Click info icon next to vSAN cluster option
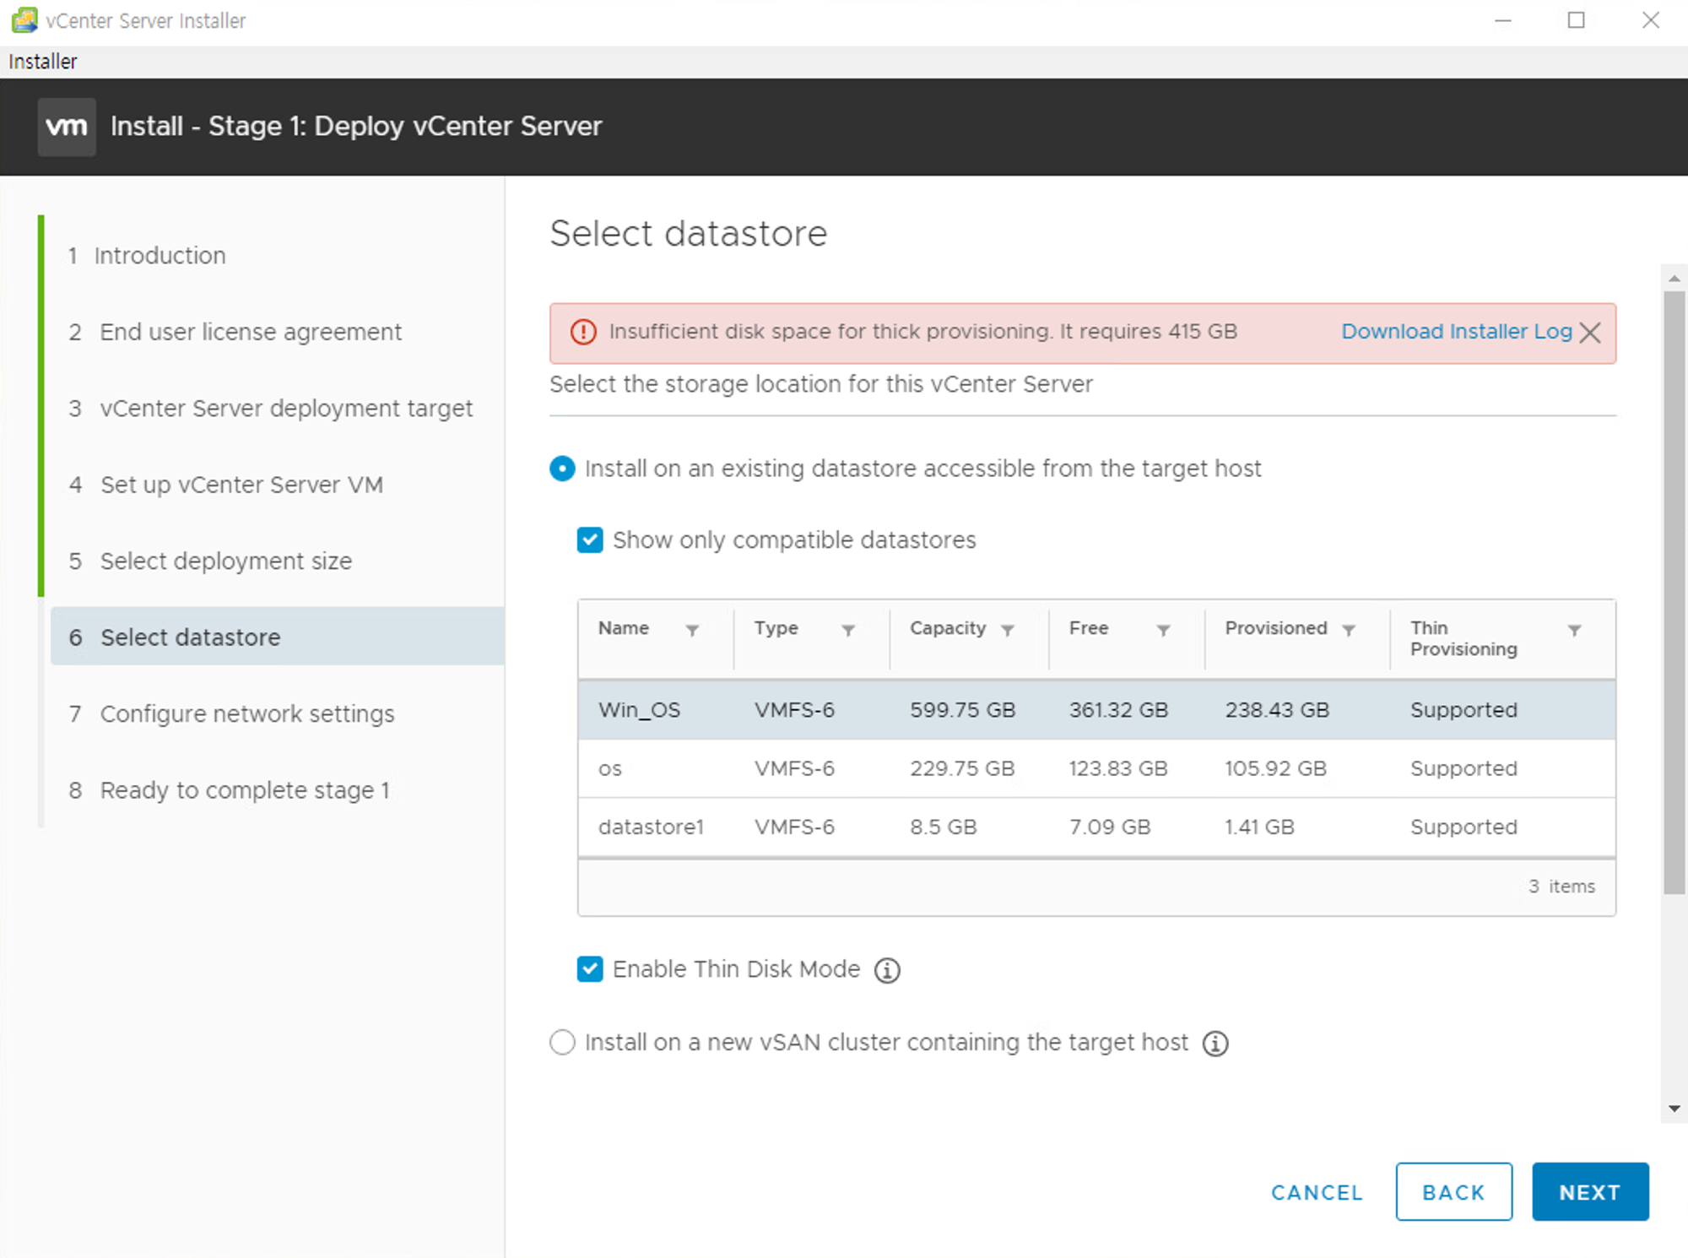The height and width of the screenshot is (1258, 1688). (x=1215, y=1044)
